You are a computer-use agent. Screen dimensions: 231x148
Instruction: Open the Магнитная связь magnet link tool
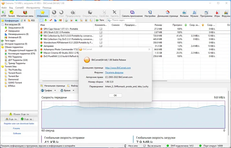[25, 14]
